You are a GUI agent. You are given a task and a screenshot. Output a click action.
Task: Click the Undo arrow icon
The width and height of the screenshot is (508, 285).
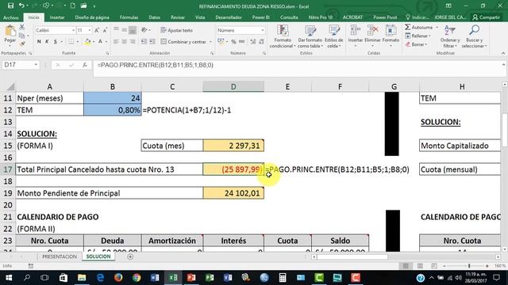(21, 6)
